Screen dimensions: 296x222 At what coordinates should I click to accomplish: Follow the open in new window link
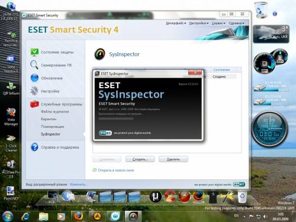point(116,170)
